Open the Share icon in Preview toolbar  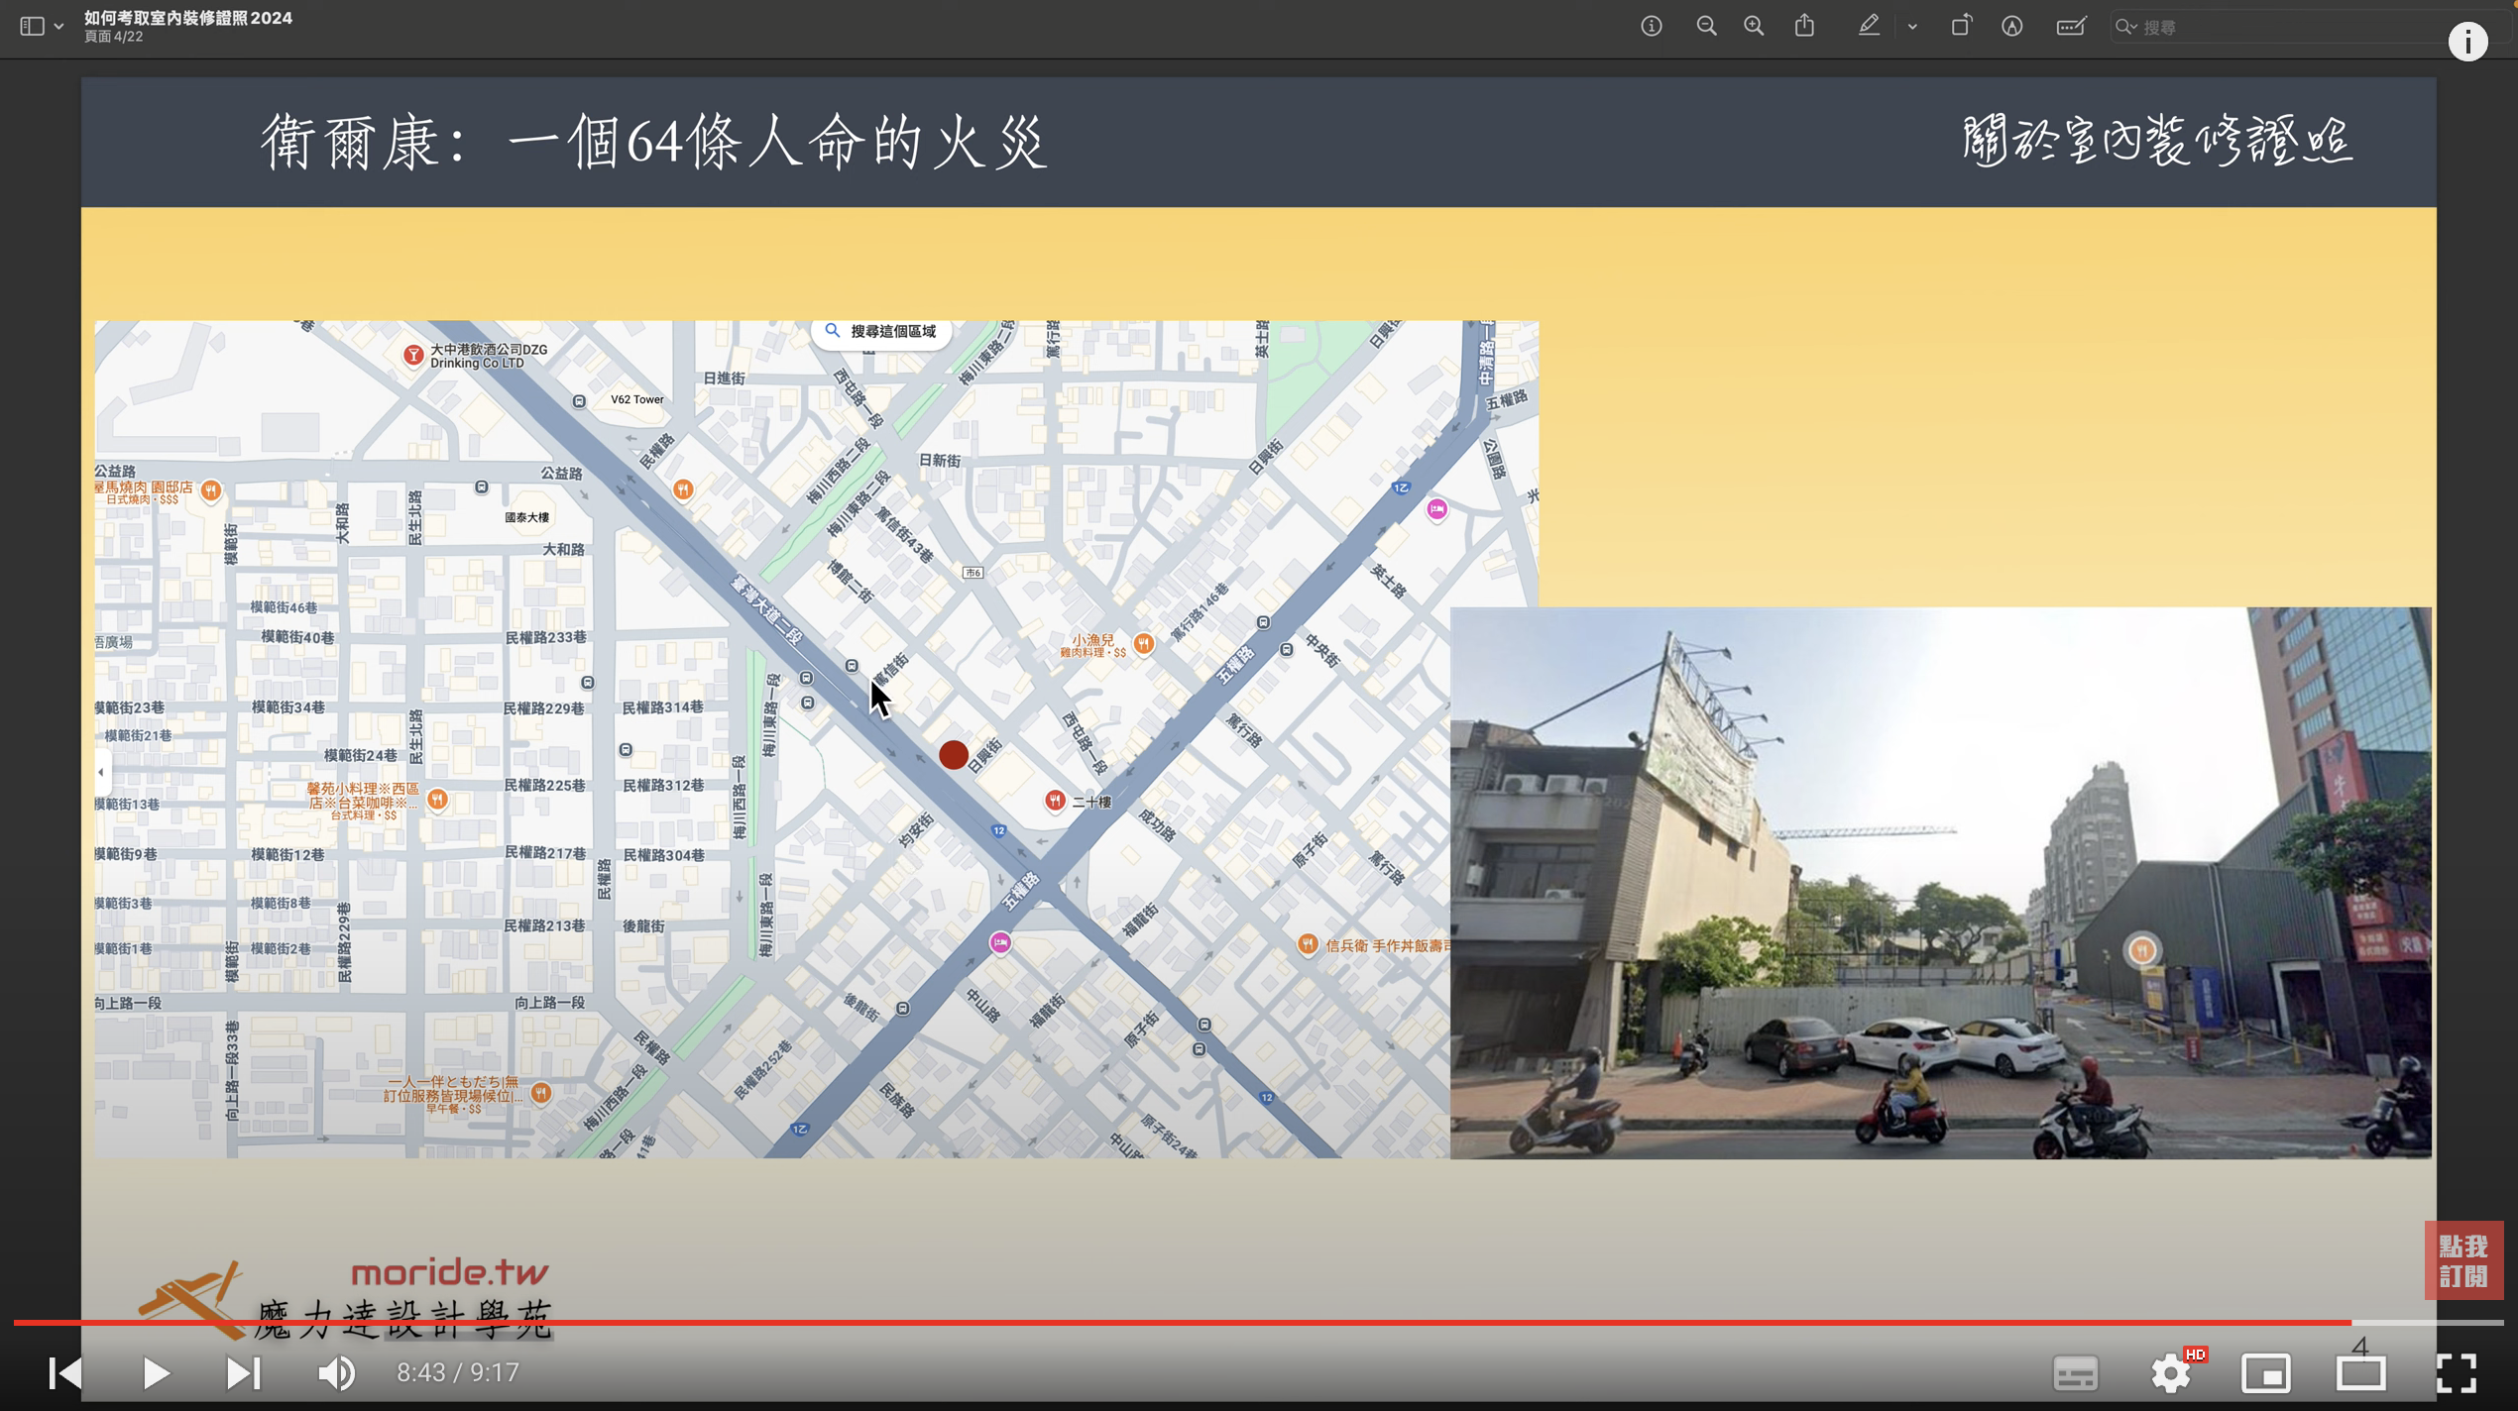(x=1804, y=26)
